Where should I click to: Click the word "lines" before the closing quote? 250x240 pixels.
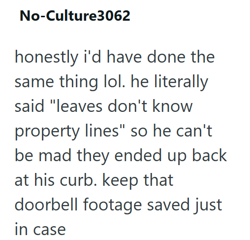click(102, 131)
